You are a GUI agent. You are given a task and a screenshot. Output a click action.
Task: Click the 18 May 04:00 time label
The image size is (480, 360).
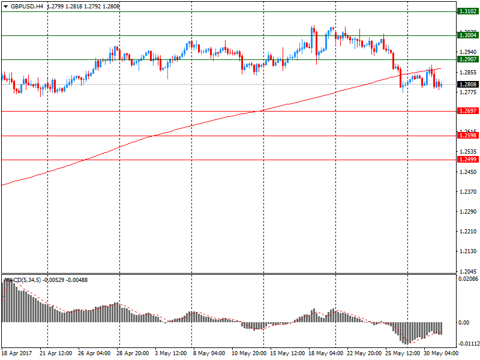(325, 353)
